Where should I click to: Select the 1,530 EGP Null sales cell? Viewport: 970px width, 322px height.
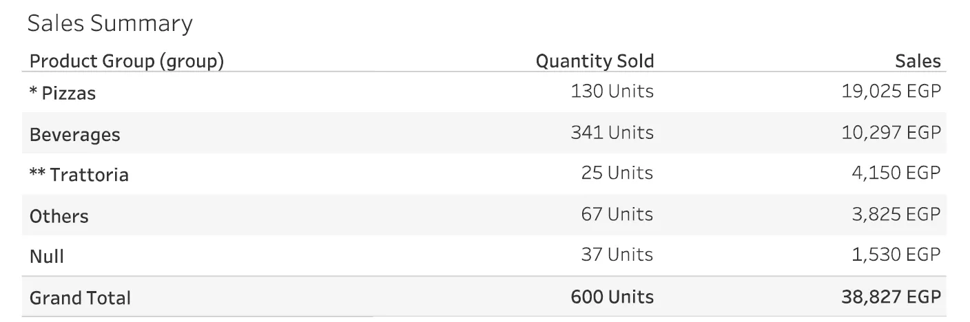(x=896, y=255)
